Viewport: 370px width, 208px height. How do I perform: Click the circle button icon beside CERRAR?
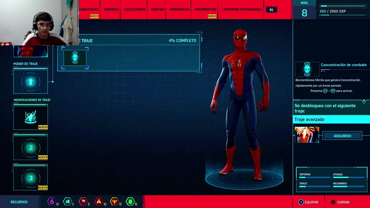coord(333,202)
